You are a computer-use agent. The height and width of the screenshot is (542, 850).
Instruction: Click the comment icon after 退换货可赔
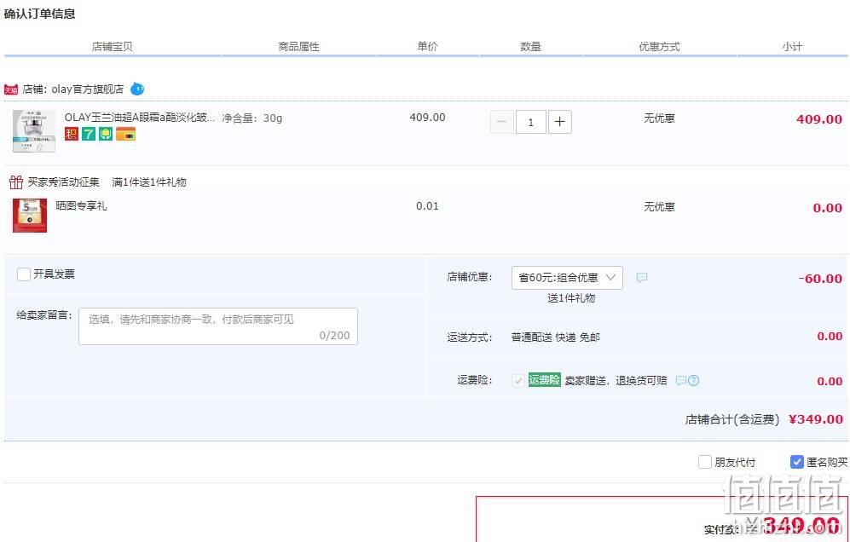[x=681, y=380]
